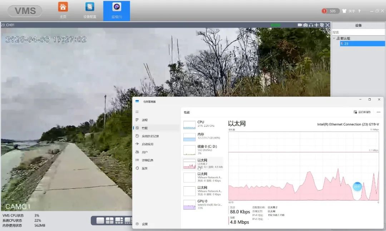Select Disk 0 (C: D:) performance item

pyautogui.click(x=203, y=150)
